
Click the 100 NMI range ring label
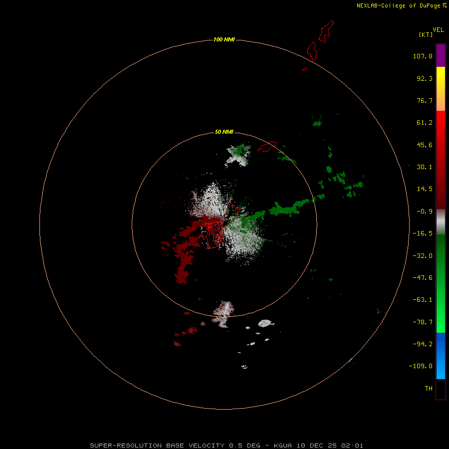pyautogui.click(x=224, y=39)
